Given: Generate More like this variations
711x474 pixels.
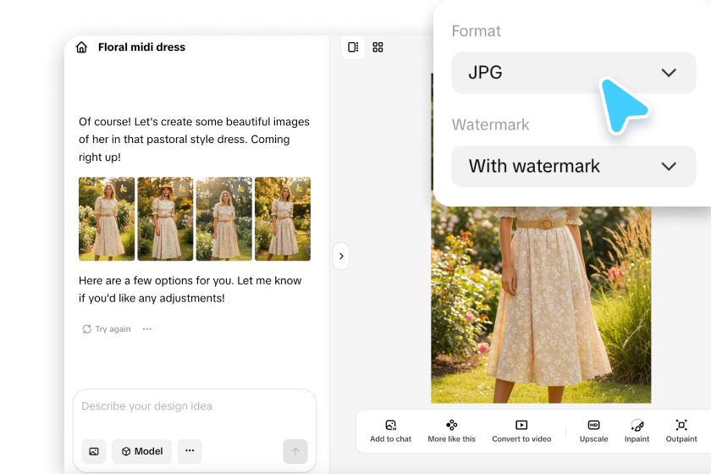Looking at the screenshot, I should (x=451, y=431).
